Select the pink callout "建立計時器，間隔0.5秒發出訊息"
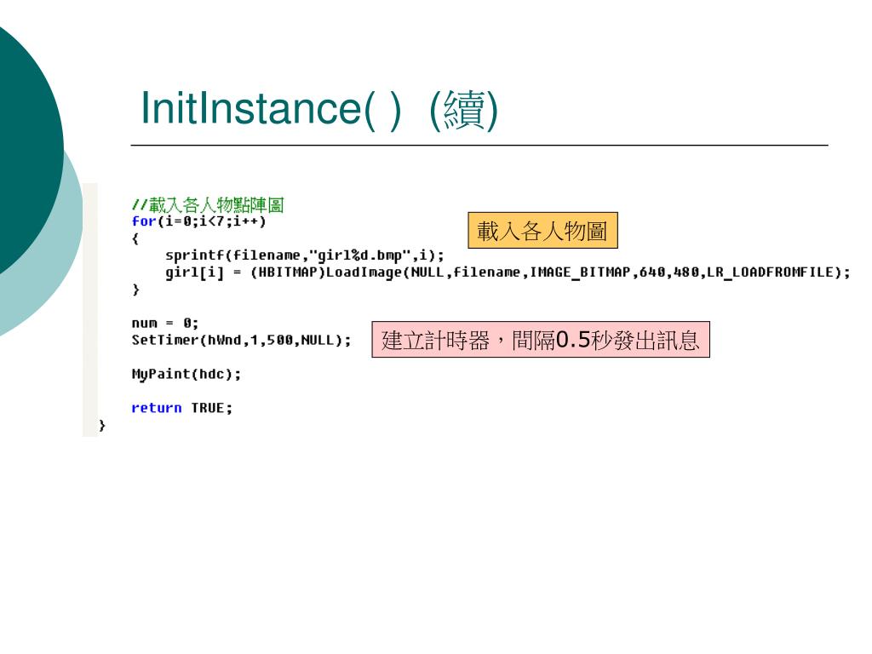The width and height of the screenshot is (872, 654). (541, 339)
